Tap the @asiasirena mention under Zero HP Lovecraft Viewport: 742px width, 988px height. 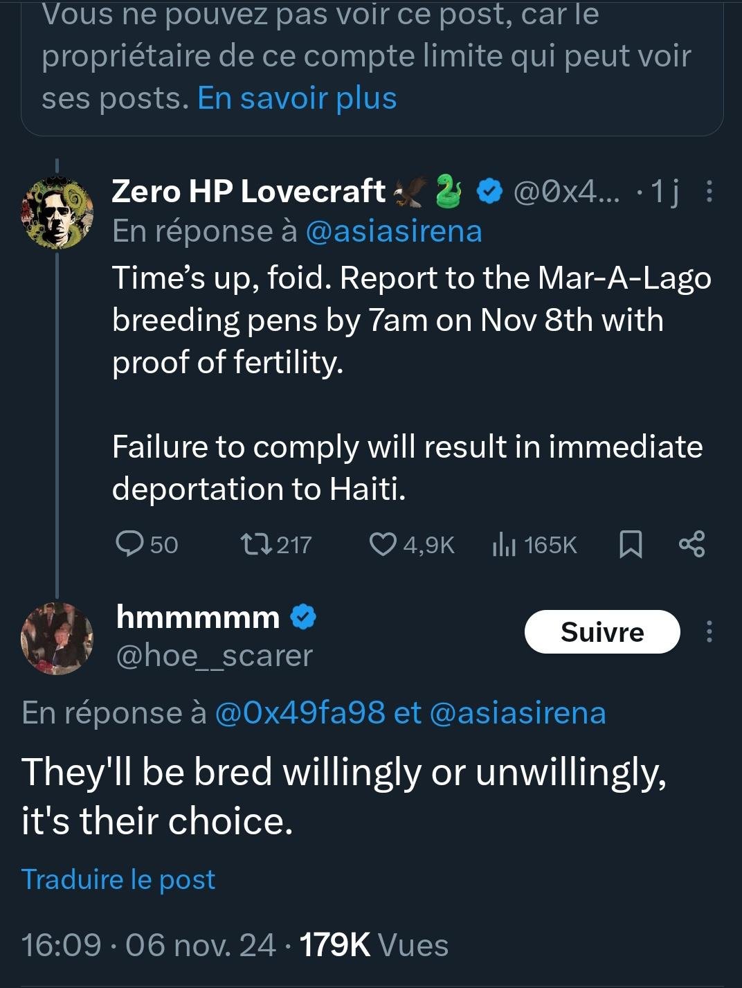click(x=394, y=231)
